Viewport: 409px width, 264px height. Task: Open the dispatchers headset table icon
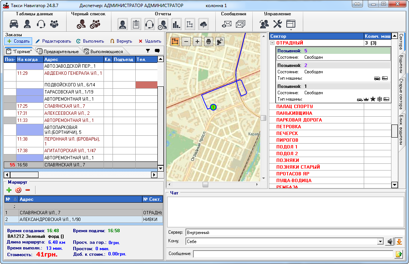[x=41, y=24]
